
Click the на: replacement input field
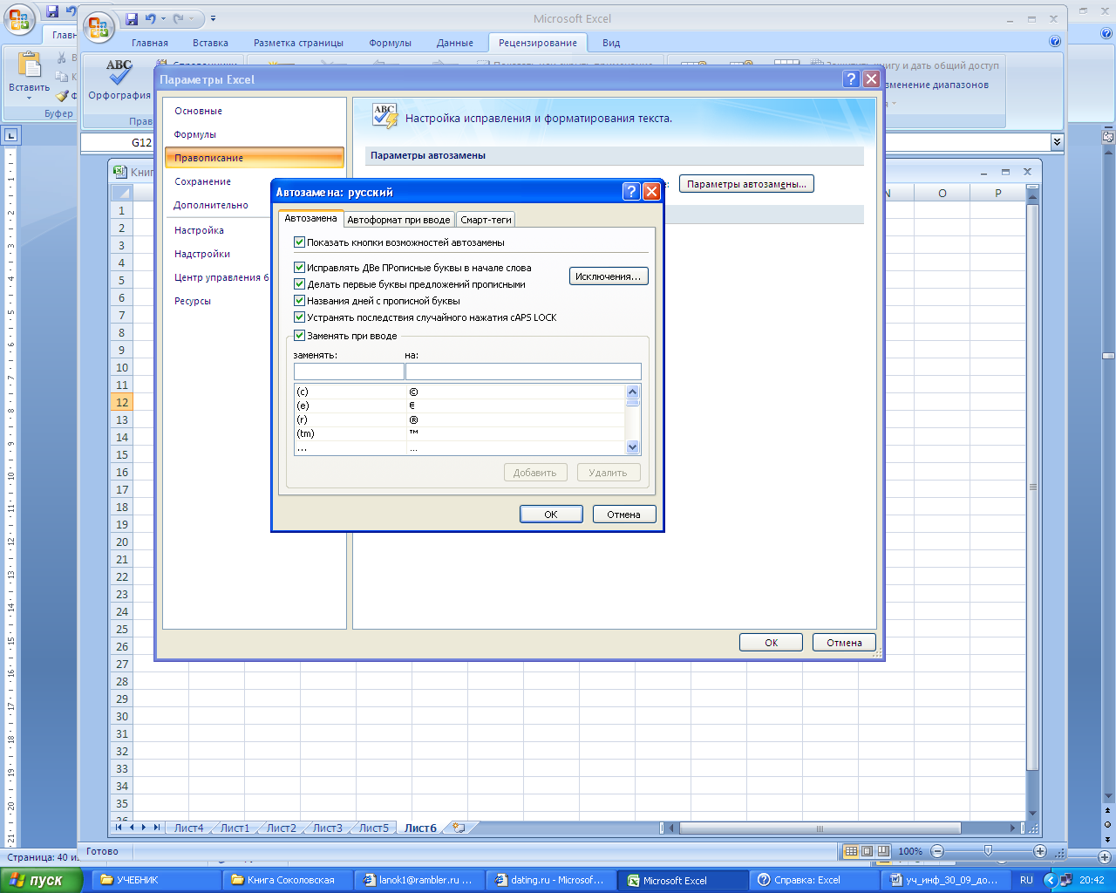(x=523, y=372)
